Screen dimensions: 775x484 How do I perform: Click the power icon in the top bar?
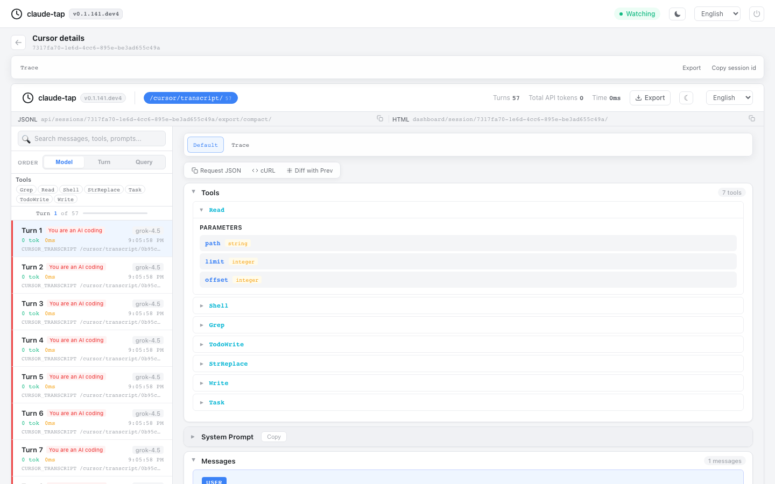click(x=757, y=14)
